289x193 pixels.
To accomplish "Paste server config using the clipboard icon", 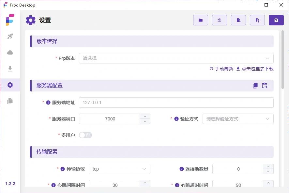I will pyautogui.click(x=265, y=86).
